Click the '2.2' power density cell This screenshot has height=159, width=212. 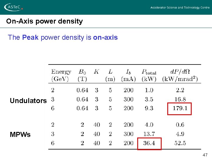180,90
